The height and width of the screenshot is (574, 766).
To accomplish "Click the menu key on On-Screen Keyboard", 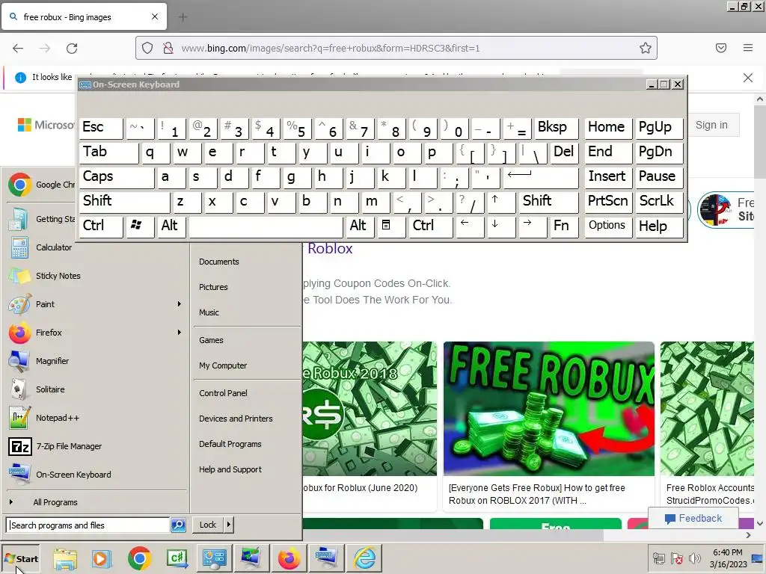I will [390, 226].
